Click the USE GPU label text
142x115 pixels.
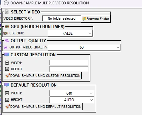[17, 33]
